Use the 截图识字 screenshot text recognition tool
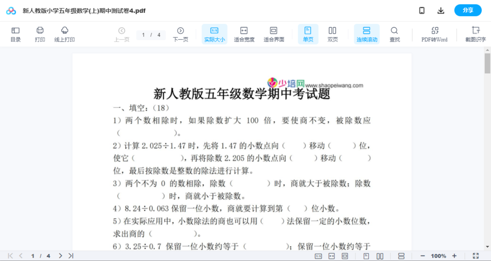 (476, 34)
